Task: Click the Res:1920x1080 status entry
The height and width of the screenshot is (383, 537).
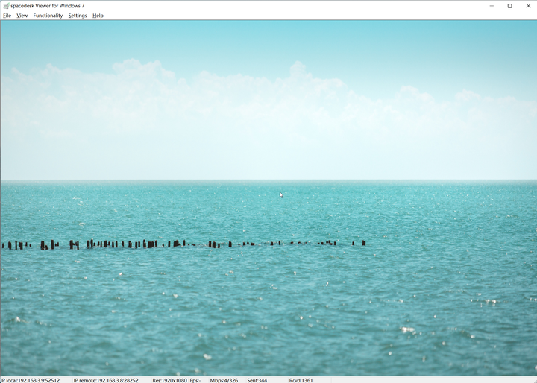Action: pyautogui.click(x=169, y=380)
